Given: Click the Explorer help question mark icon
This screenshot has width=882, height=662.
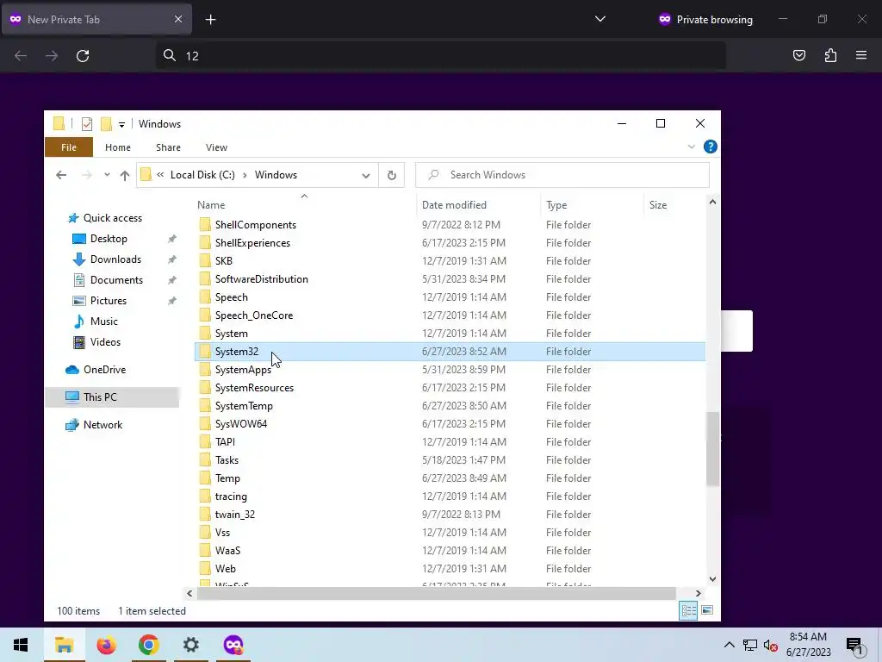Looking at the screenshot, I should click(710, 147).
